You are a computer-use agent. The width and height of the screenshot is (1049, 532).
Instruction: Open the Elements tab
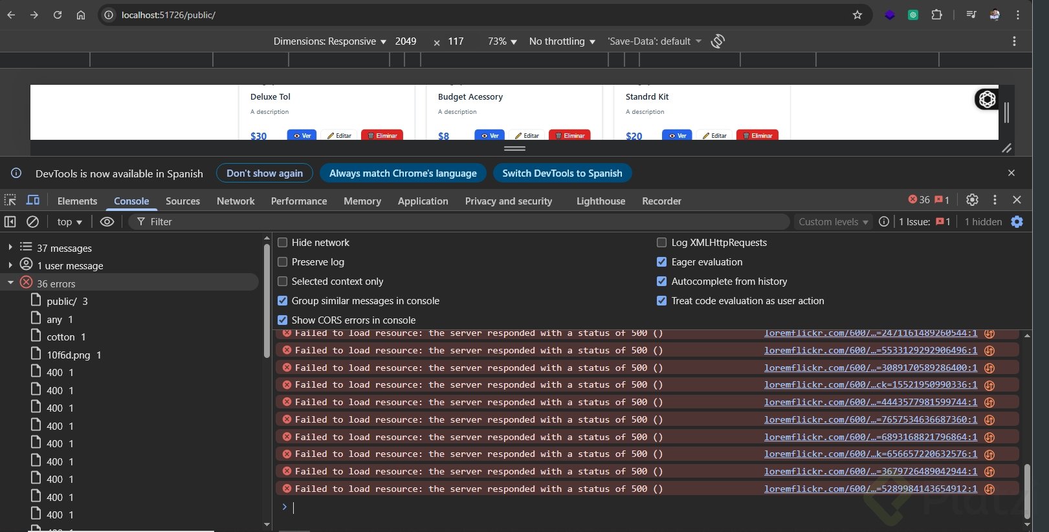pos(77,201)
